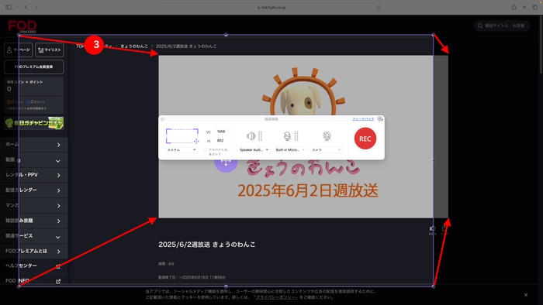Viewport: 543px width, 305px height.
Task: Click the きょうのわんこ breadcrumb link
Action: 134,46
